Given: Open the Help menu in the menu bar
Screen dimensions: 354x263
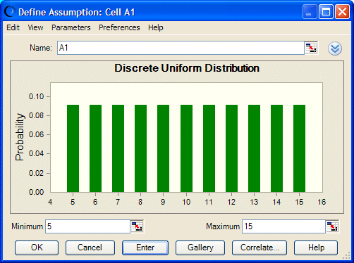Looking at the screenshot, I should click(156, 27).
